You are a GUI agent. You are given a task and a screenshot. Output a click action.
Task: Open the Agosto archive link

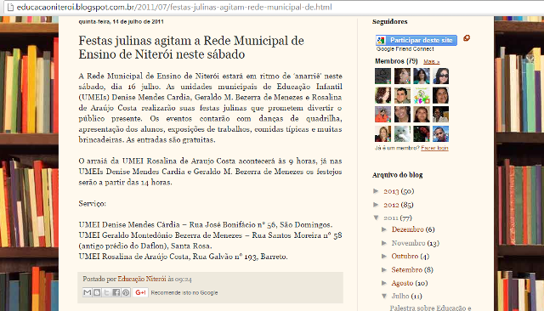pos(402,283)
